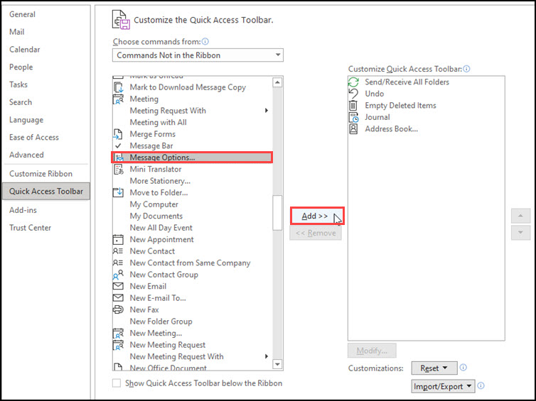The width and height of the screenshot is (536, 401).
Task: Open the Import/Export dropdown
Action: pyautogui.click(x=443, y=387)
